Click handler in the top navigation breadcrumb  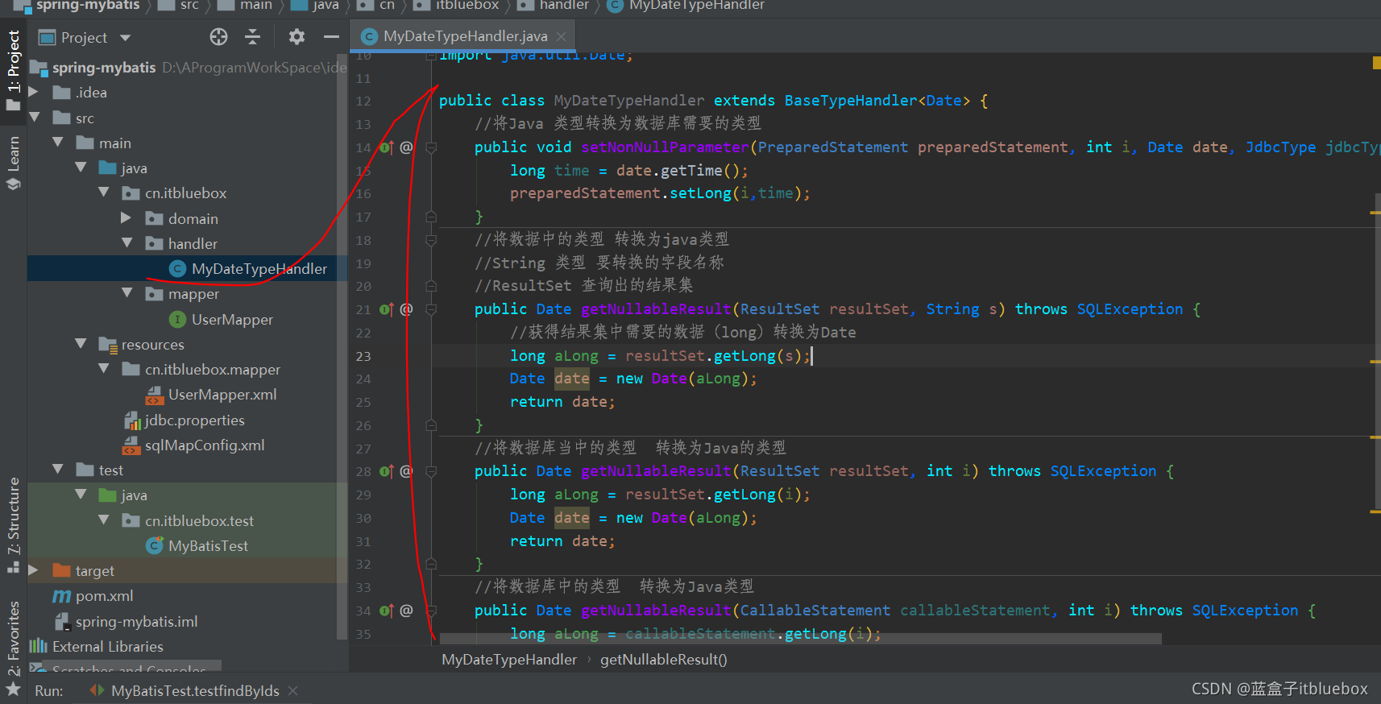564,6
